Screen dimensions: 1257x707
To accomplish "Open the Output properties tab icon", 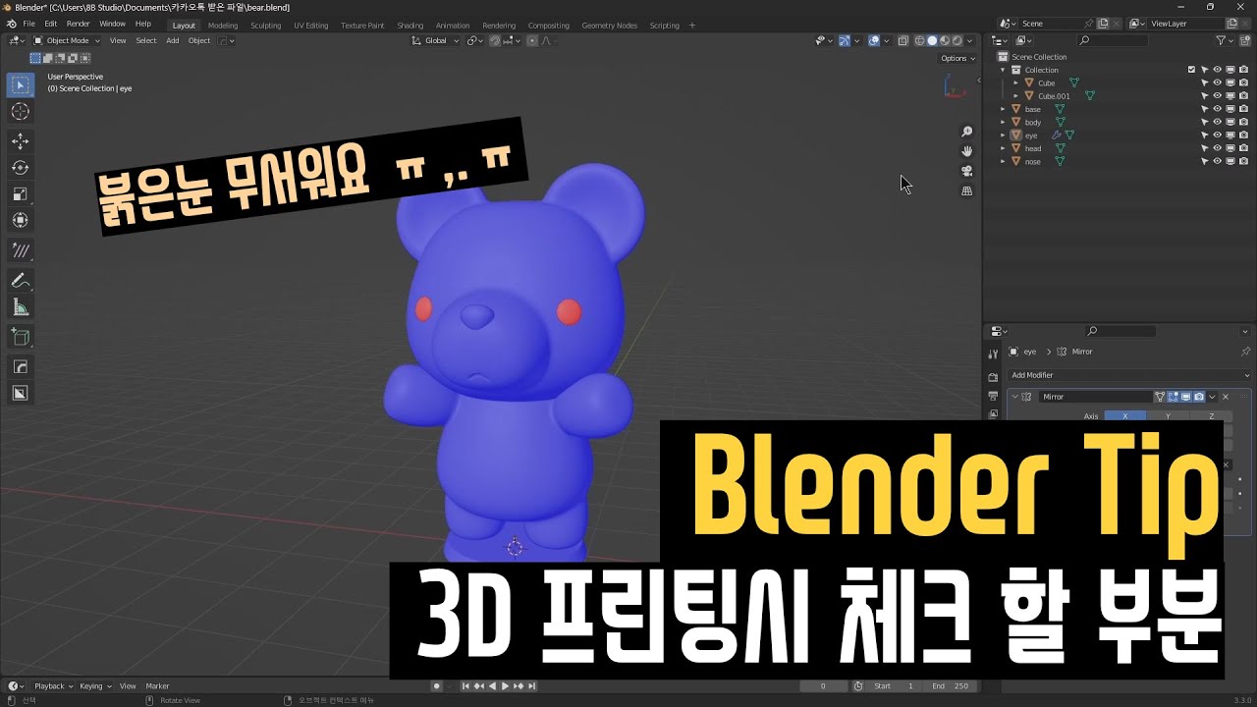I will 993,395.
